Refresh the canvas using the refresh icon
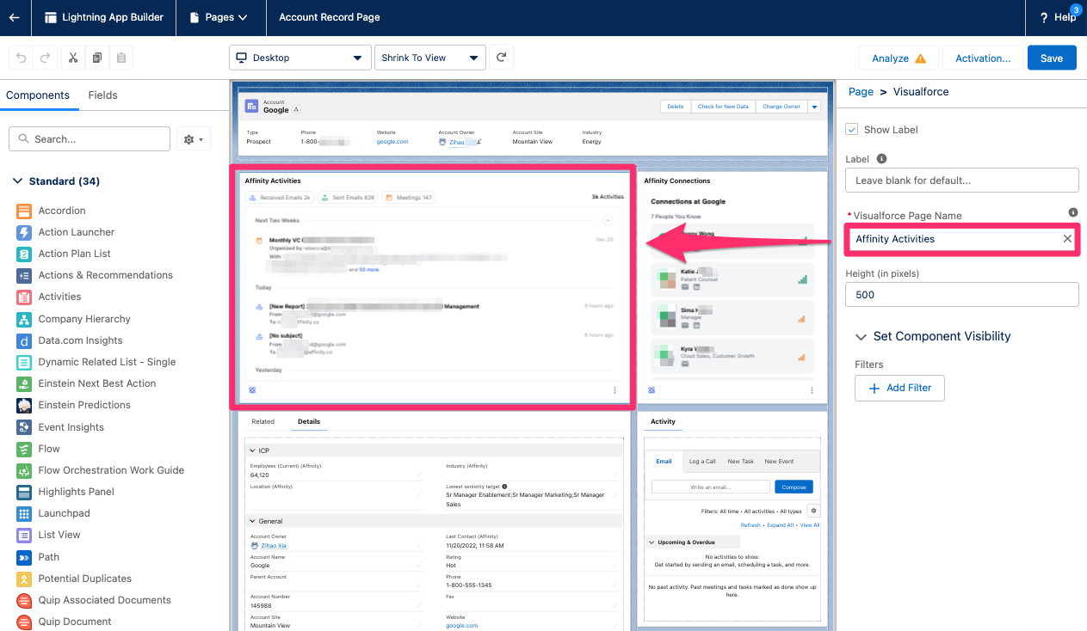This screenshot has width=1087, height=631. [x=502, y=58]
